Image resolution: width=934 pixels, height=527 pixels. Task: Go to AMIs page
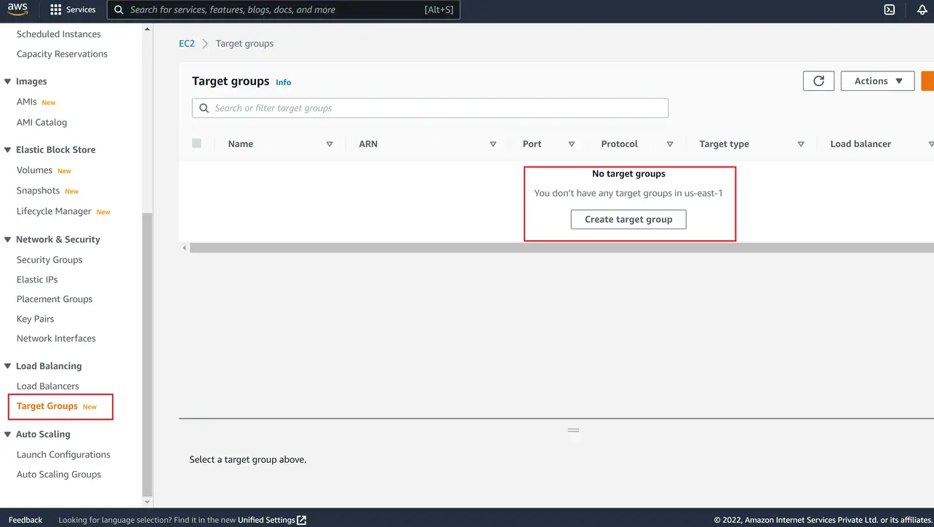tap(27, 102)
